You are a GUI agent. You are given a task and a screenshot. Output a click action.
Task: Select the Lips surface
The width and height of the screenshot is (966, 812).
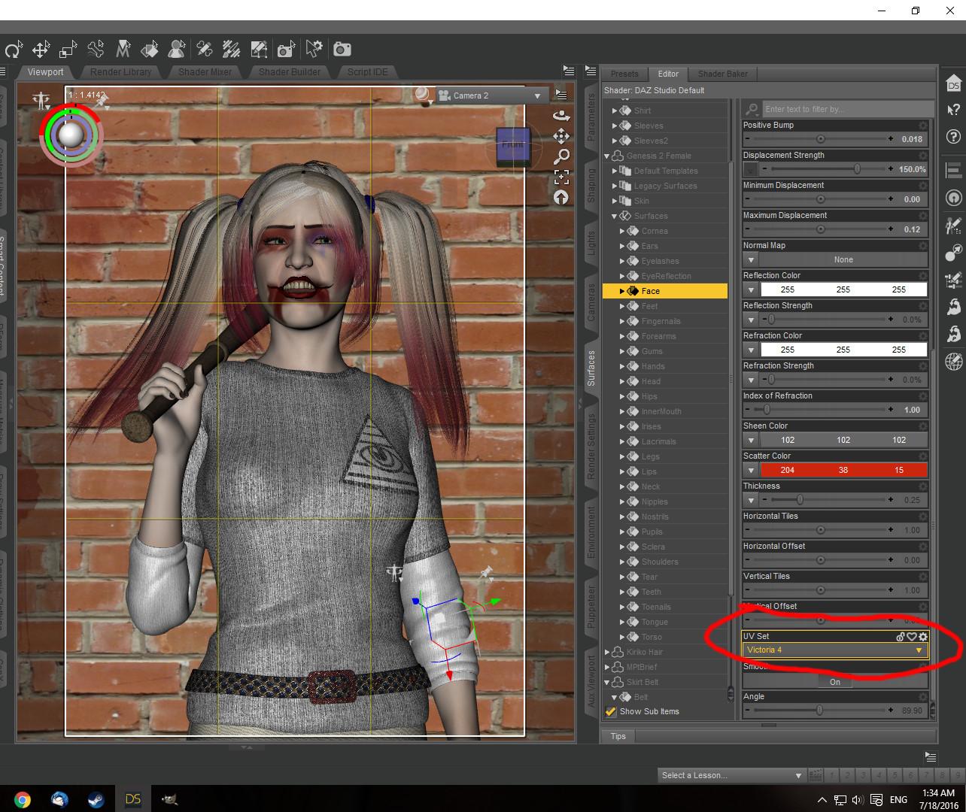coord(649,471)
